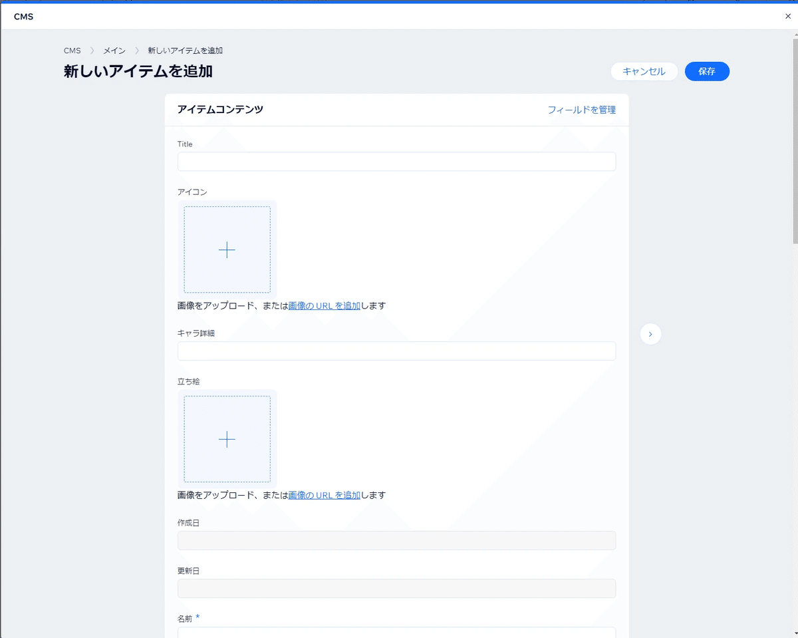Click the 立ち絵 field label
Screen dimensions: 798x638
coord(189,381)
